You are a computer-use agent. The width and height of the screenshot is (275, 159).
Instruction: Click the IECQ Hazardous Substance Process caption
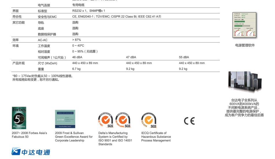click(x=156, y=137)
